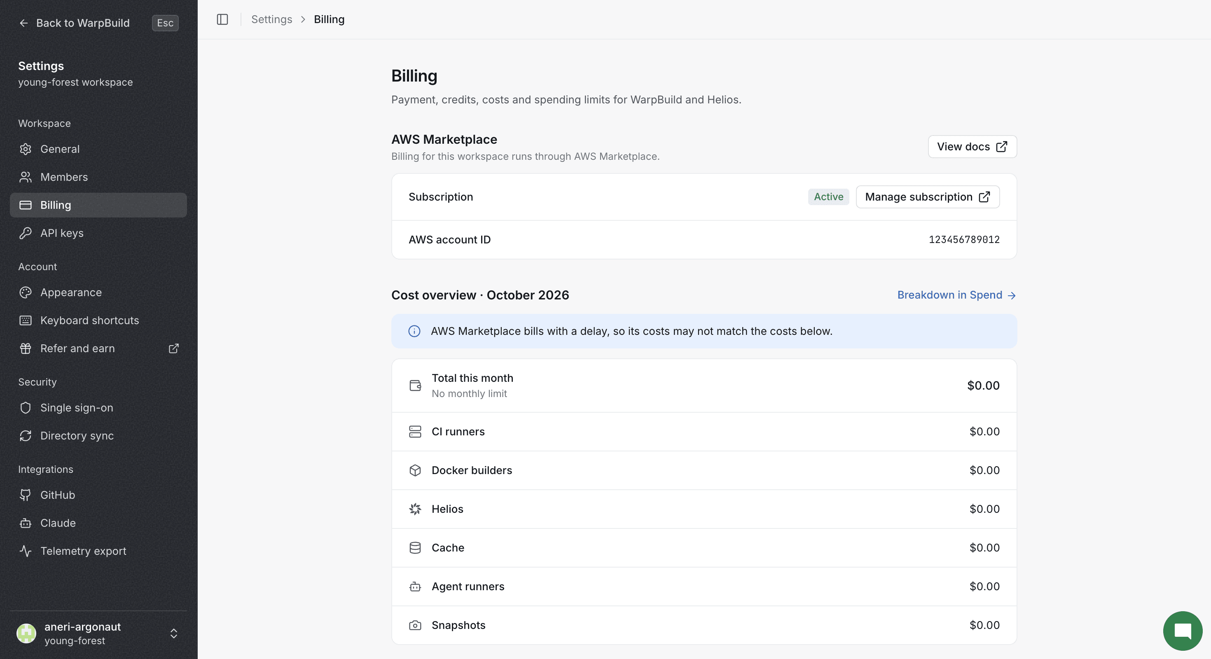Open Claude integration settings
The image size is (1211, 659).
pos(98,523)
